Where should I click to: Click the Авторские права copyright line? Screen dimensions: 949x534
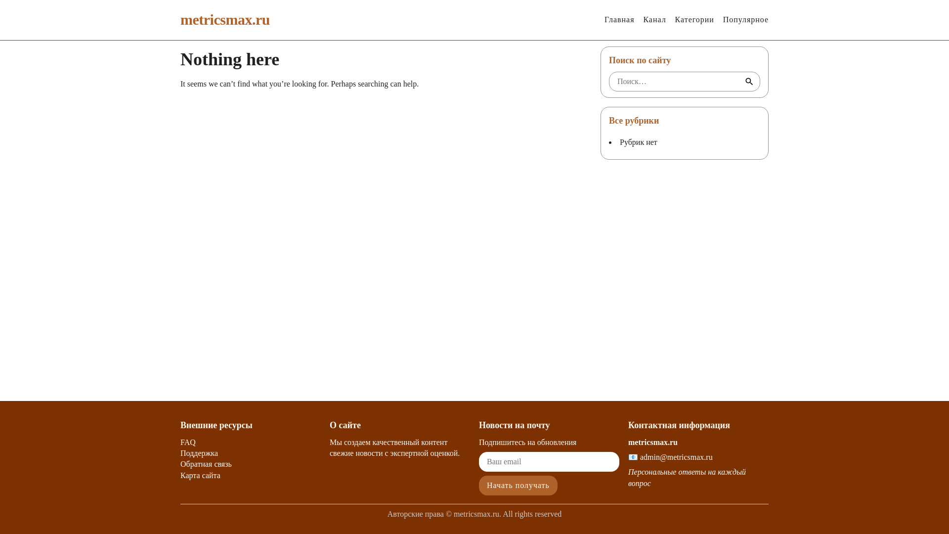coord(474,514)
